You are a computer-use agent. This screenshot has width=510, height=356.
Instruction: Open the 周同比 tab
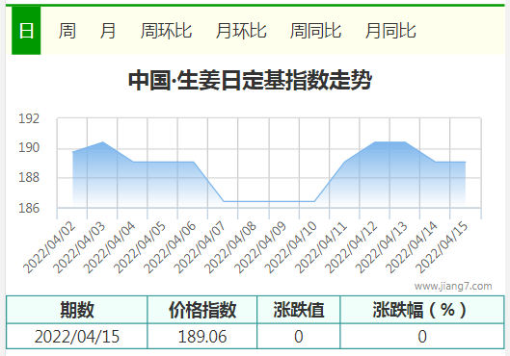pyautogui.click(x=315, y=31)
